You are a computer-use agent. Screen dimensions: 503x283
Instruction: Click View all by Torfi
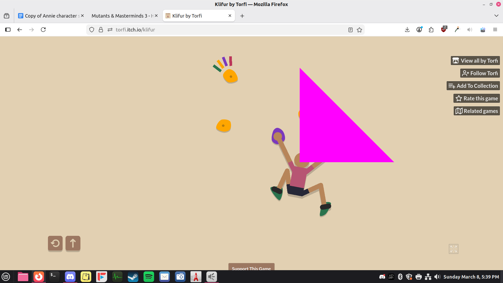coord(475,61)
